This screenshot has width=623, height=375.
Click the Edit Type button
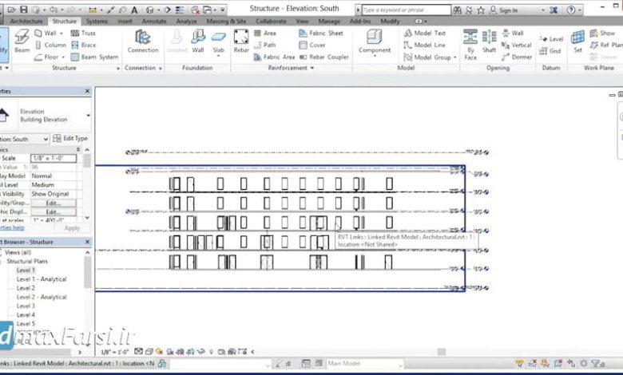70,138
